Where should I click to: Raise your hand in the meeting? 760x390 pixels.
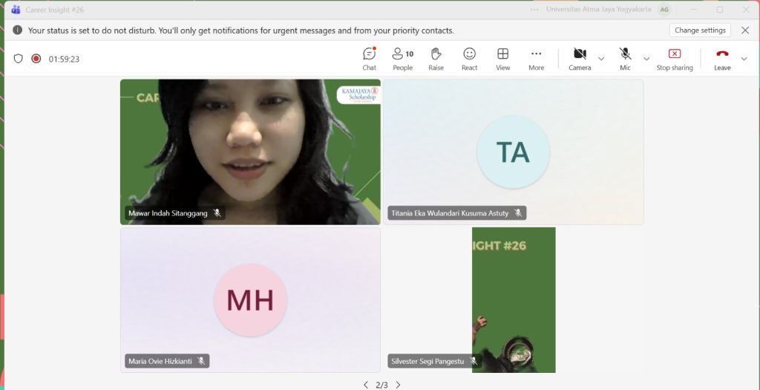coord(436,58)
